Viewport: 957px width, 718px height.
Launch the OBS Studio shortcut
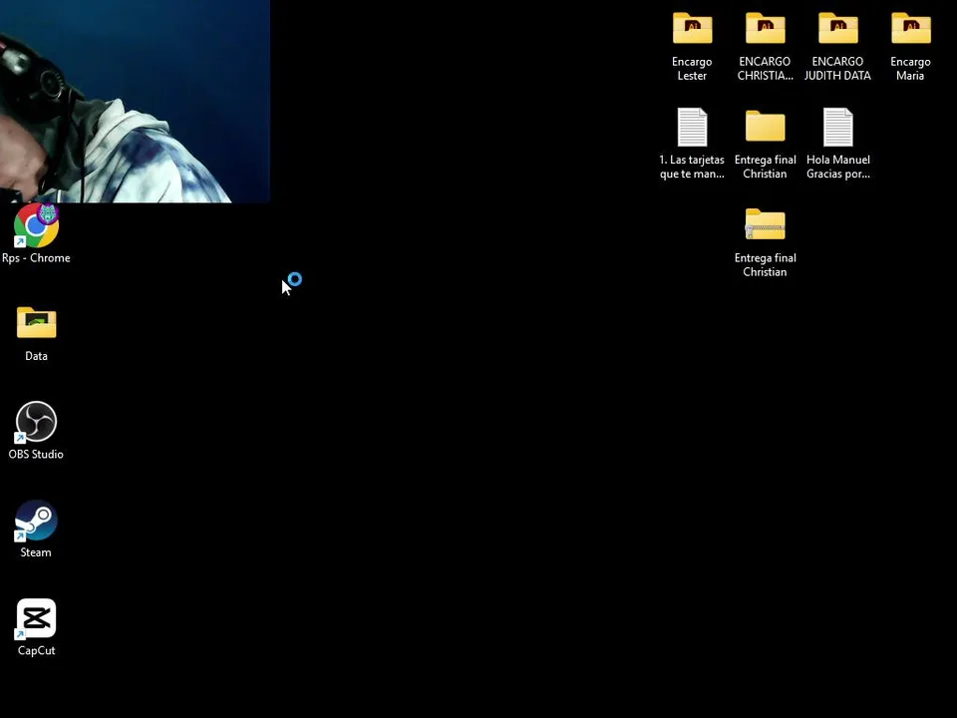click(x=36, y=422)
